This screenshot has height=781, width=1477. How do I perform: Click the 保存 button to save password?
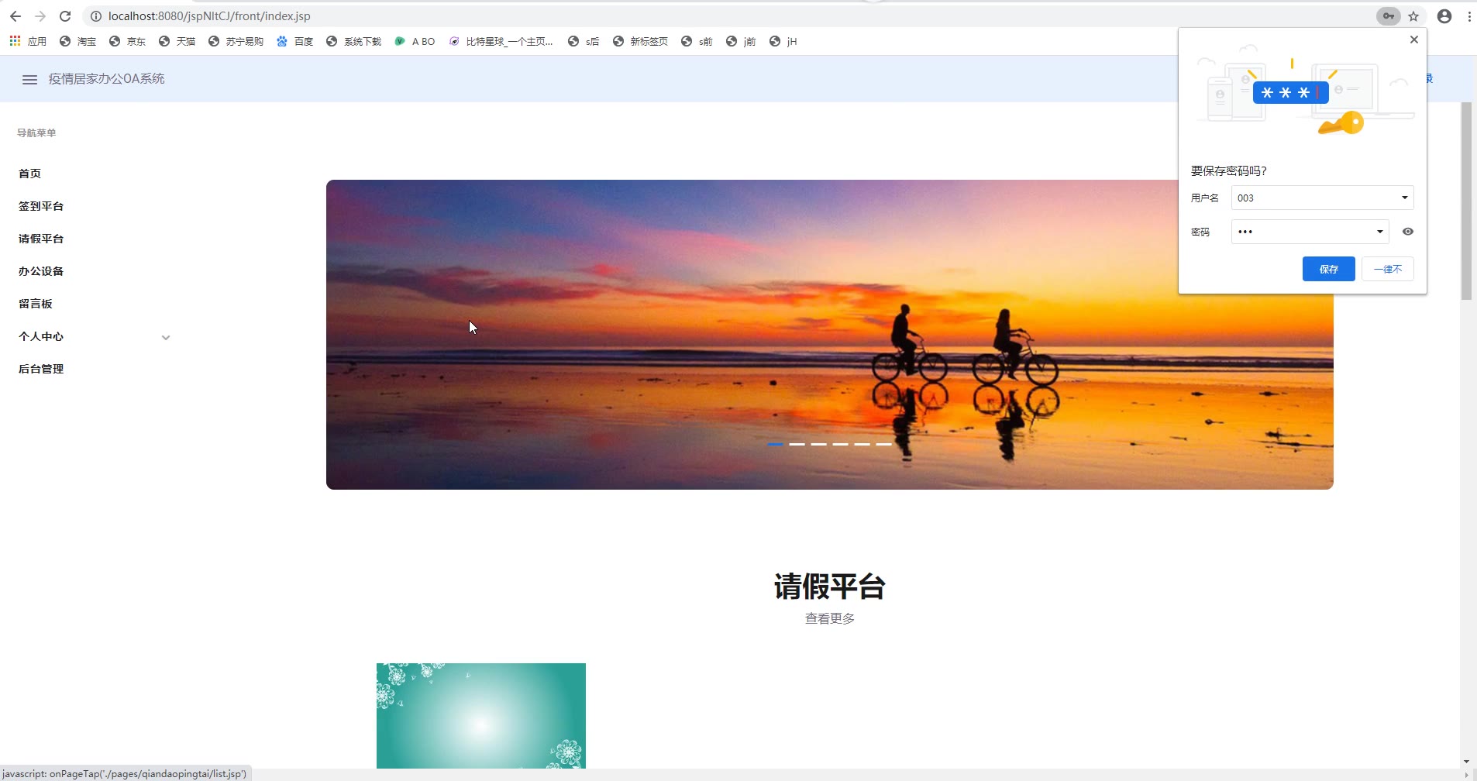click(1328, 269)
